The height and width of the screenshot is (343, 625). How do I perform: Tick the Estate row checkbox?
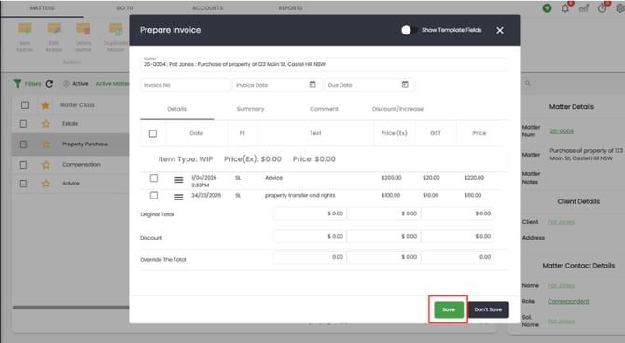click(x=23, y=123)
